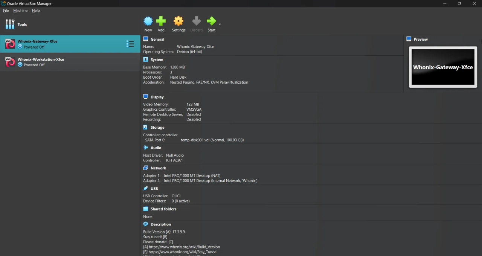482x256 pixels.
Task: Click the Add machine plus icon
Action: 161,21
